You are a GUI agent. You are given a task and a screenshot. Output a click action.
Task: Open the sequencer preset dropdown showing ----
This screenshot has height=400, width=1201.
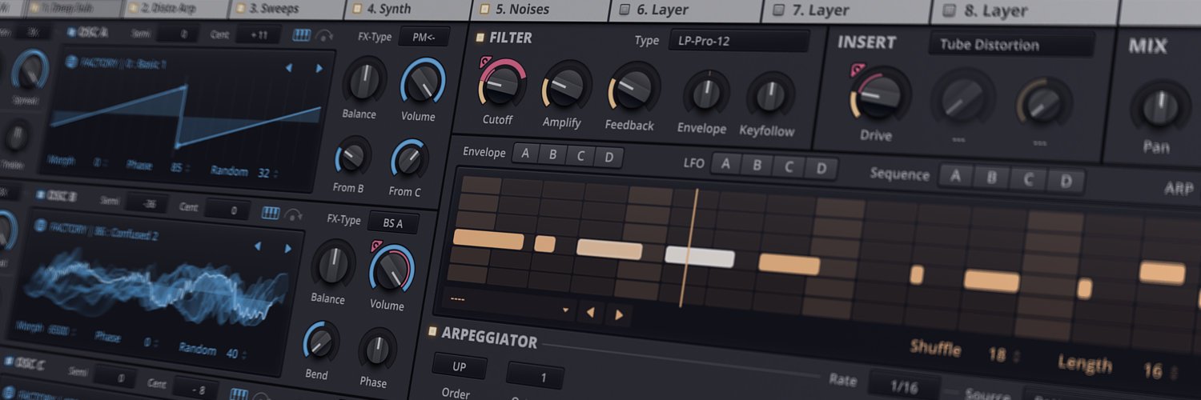510,302
